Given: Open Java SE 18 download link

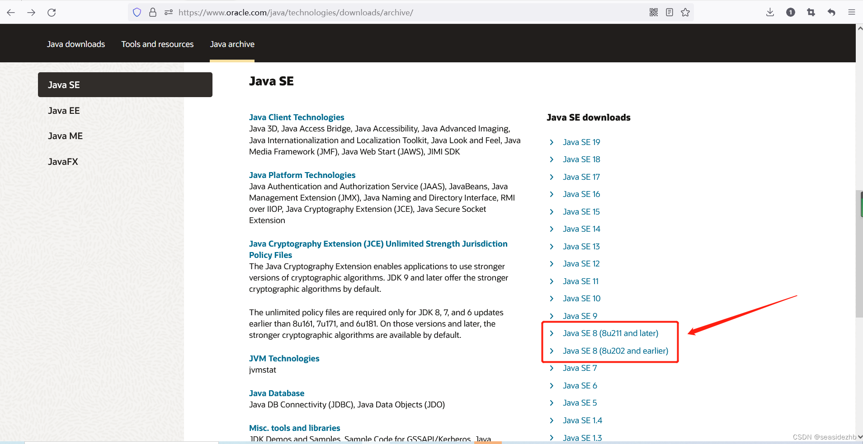Looking at the screenshot, I should 581,159.
